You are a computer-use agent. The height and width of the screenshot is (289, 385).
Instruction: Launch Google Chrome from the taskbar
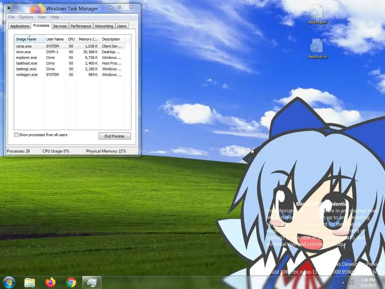point(71,282)
